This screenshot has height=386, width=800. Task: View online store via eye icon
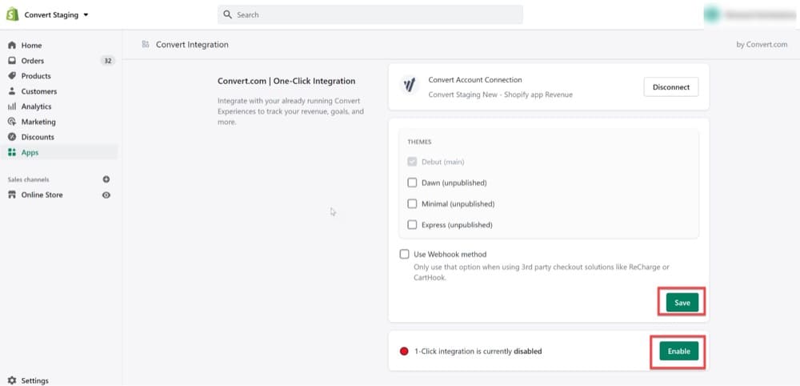106,195
